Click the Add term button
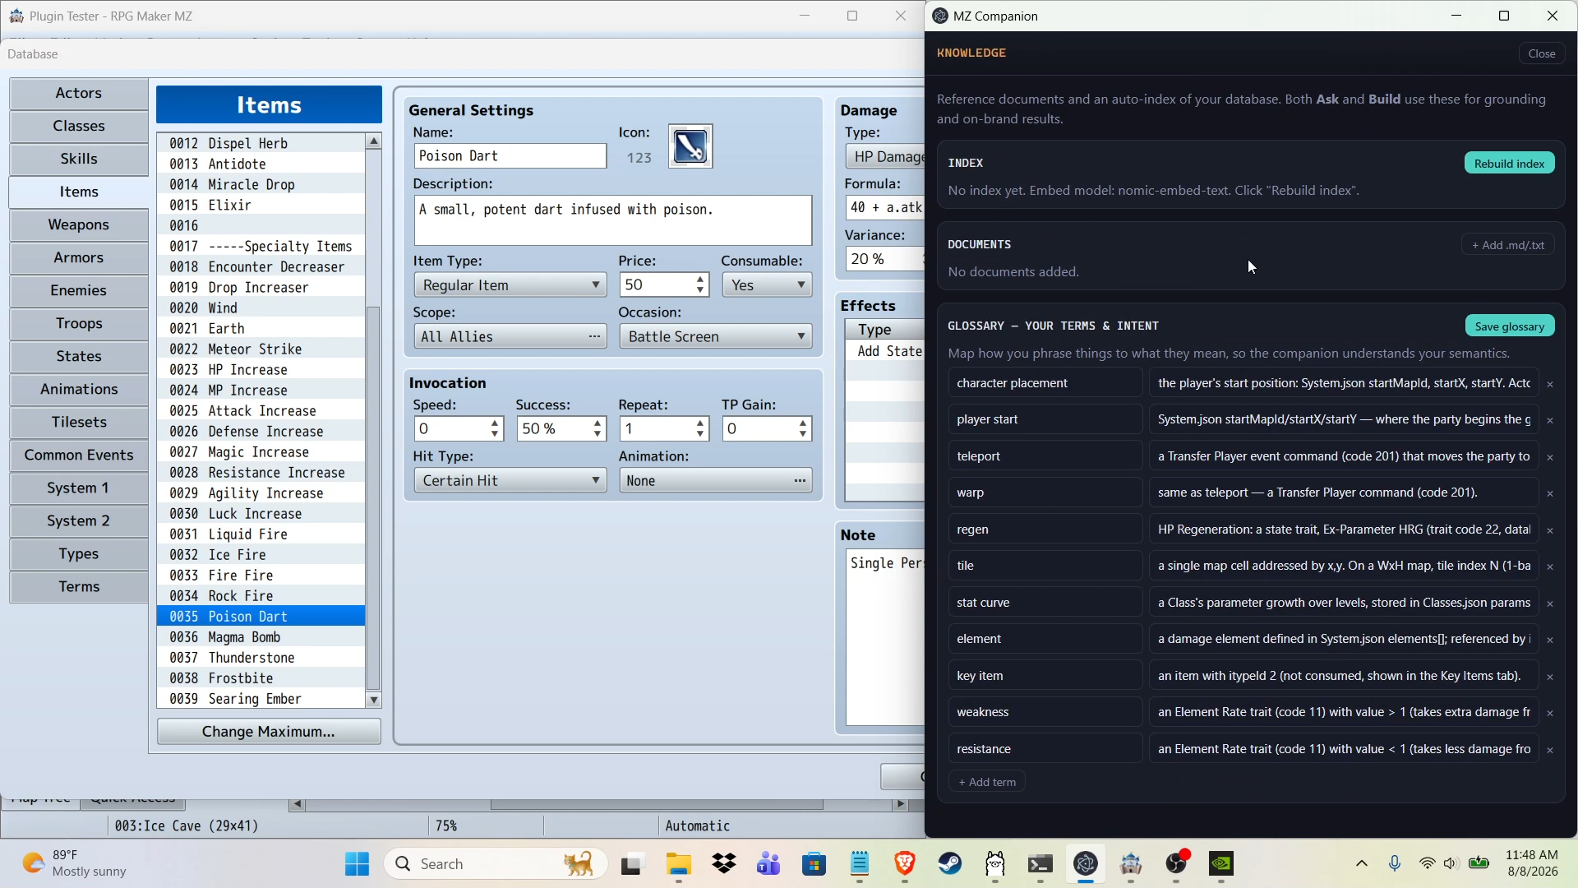Image resolution: width=1578 pixels, height=888 pixels. 987,782
